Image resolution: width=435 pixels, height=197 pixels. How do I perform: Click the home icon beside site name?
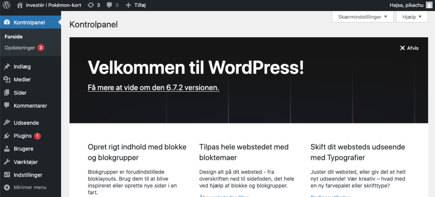coord(20,5)
